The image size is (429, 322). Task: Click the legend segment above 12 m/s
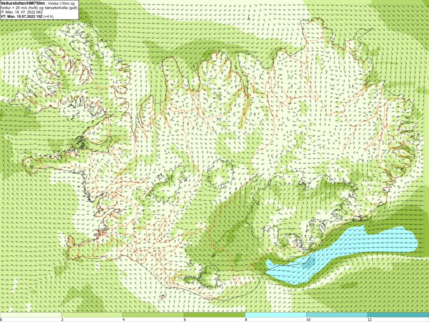point(398,315)
